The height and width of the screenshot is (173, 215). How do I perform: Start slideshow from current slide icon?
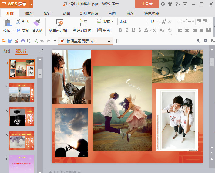(59, 23)
